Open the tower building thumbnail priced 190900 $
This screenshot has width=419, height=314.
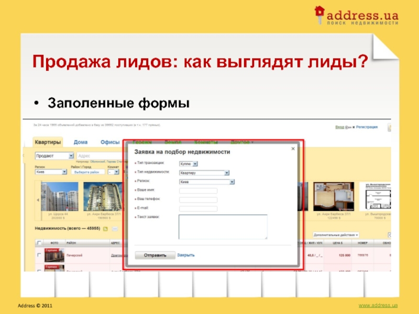(x=103, y=197)
